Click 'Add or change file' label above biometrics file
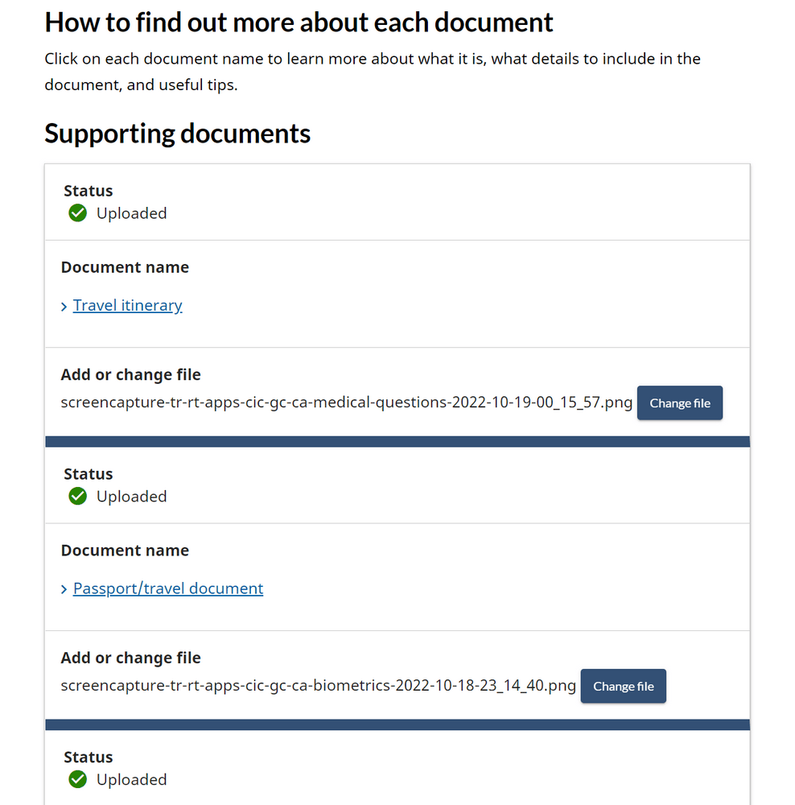The height and width of the screenshot is (805, 795). [130, 658]
